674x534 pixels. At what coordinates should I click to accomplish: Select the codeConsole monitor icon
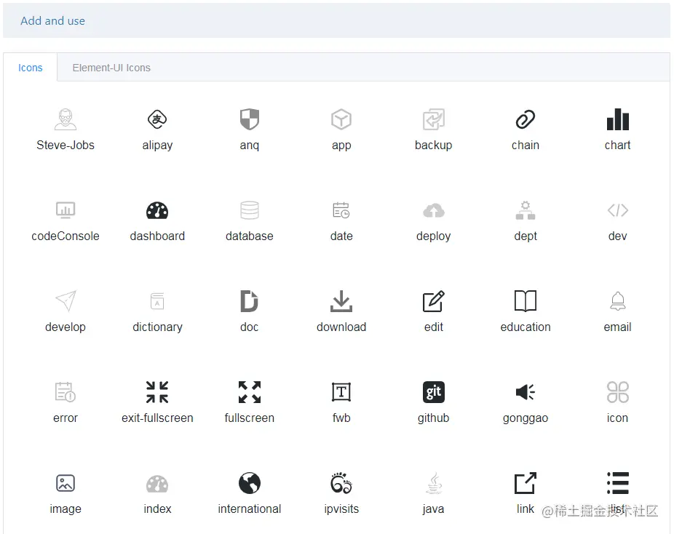pyautogui.click(x=66, y=210)
